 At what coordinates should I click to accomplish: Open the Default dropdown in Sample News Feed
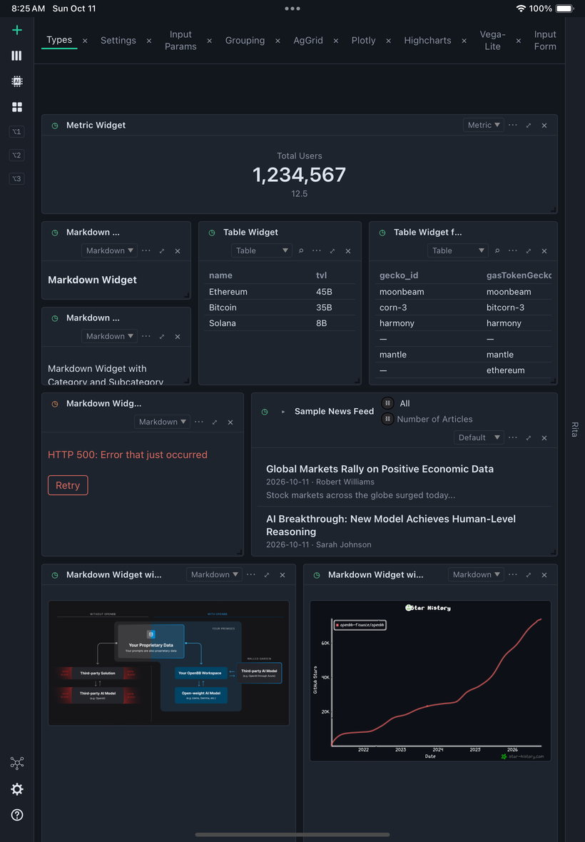tap(479, 437)
